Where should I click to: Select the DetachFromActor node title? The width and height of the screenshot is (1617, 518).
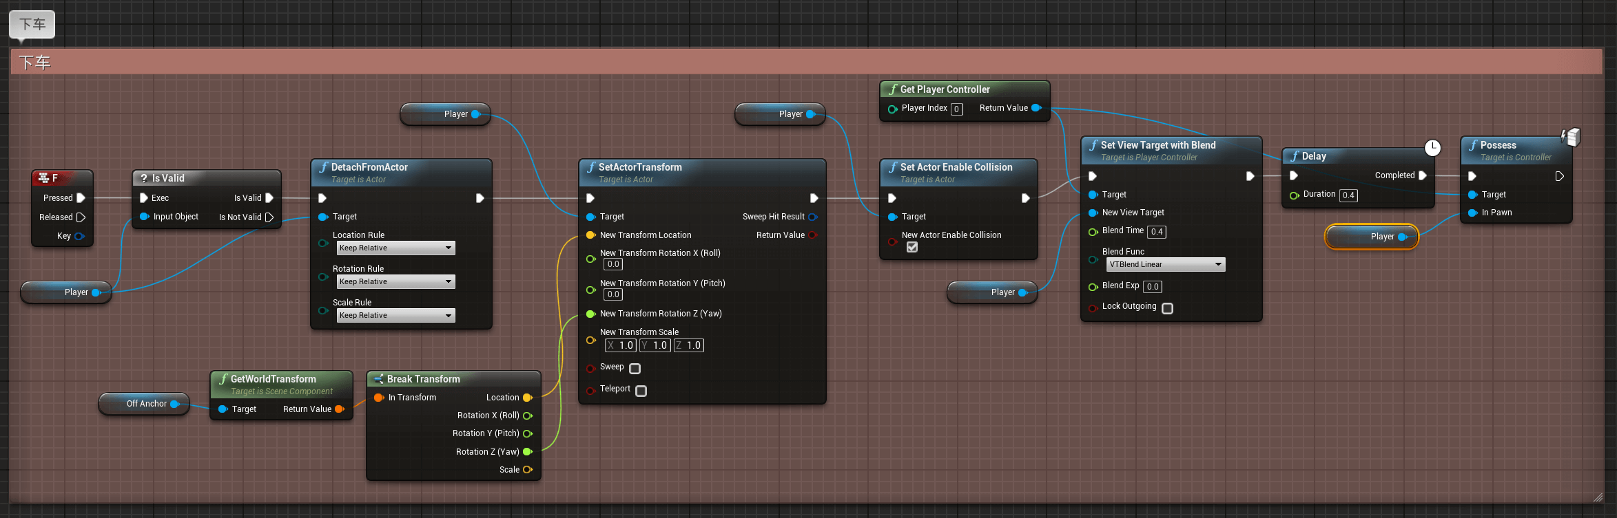[369, 167]
